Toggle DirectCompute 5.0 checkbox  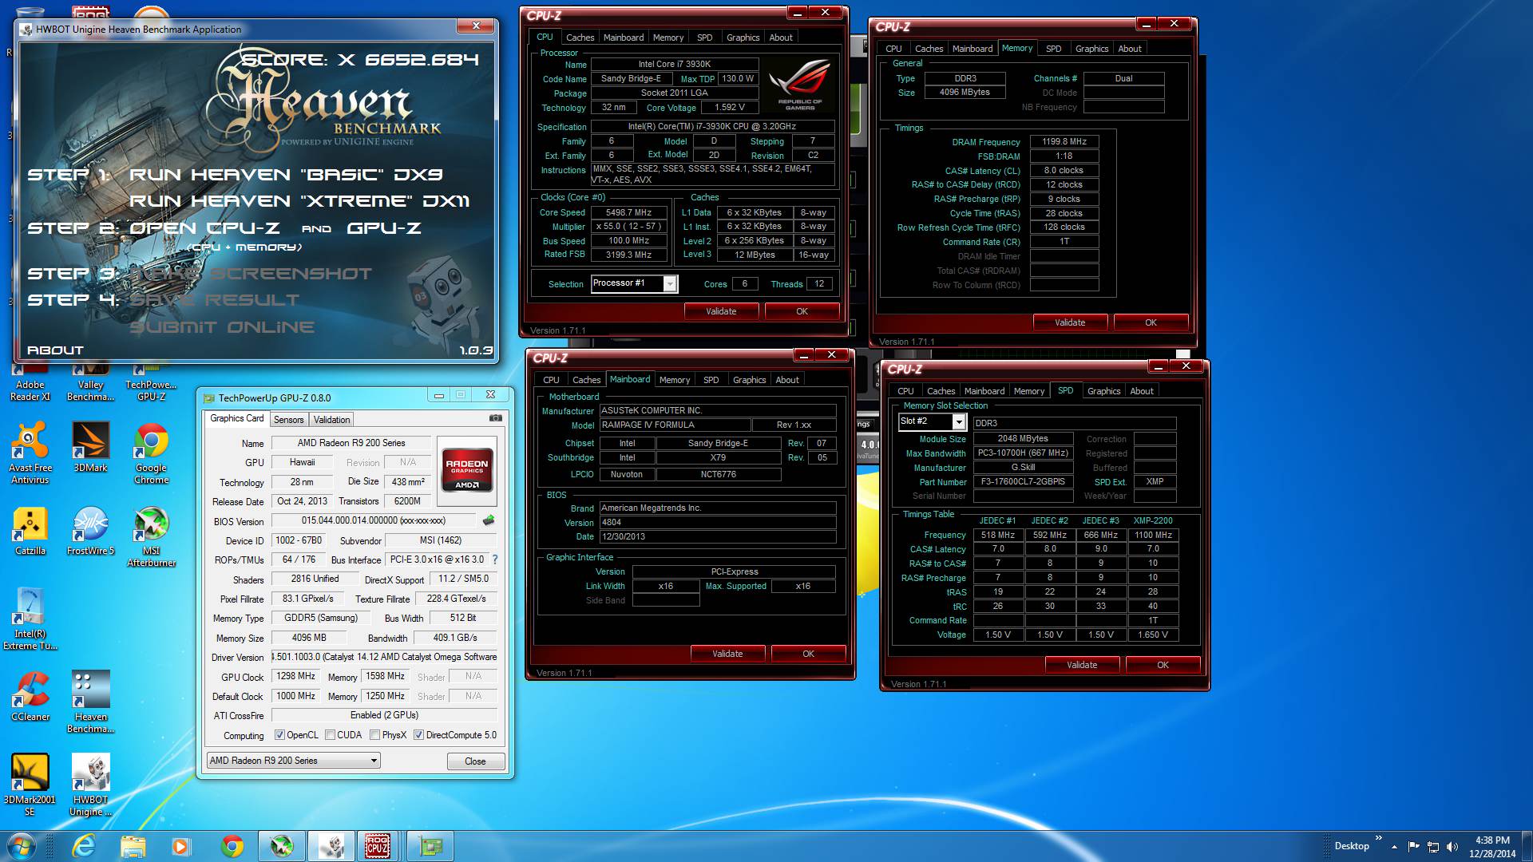tap(418, 735)
